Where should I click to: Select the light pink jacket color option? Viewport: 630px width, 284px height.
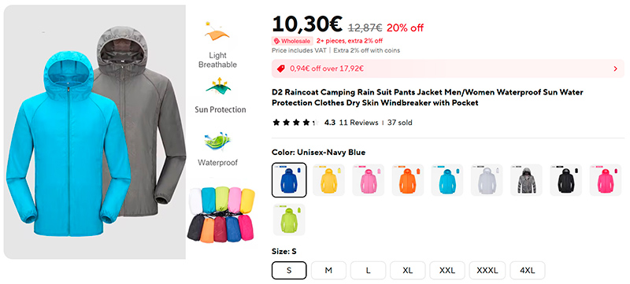(368, 180)
